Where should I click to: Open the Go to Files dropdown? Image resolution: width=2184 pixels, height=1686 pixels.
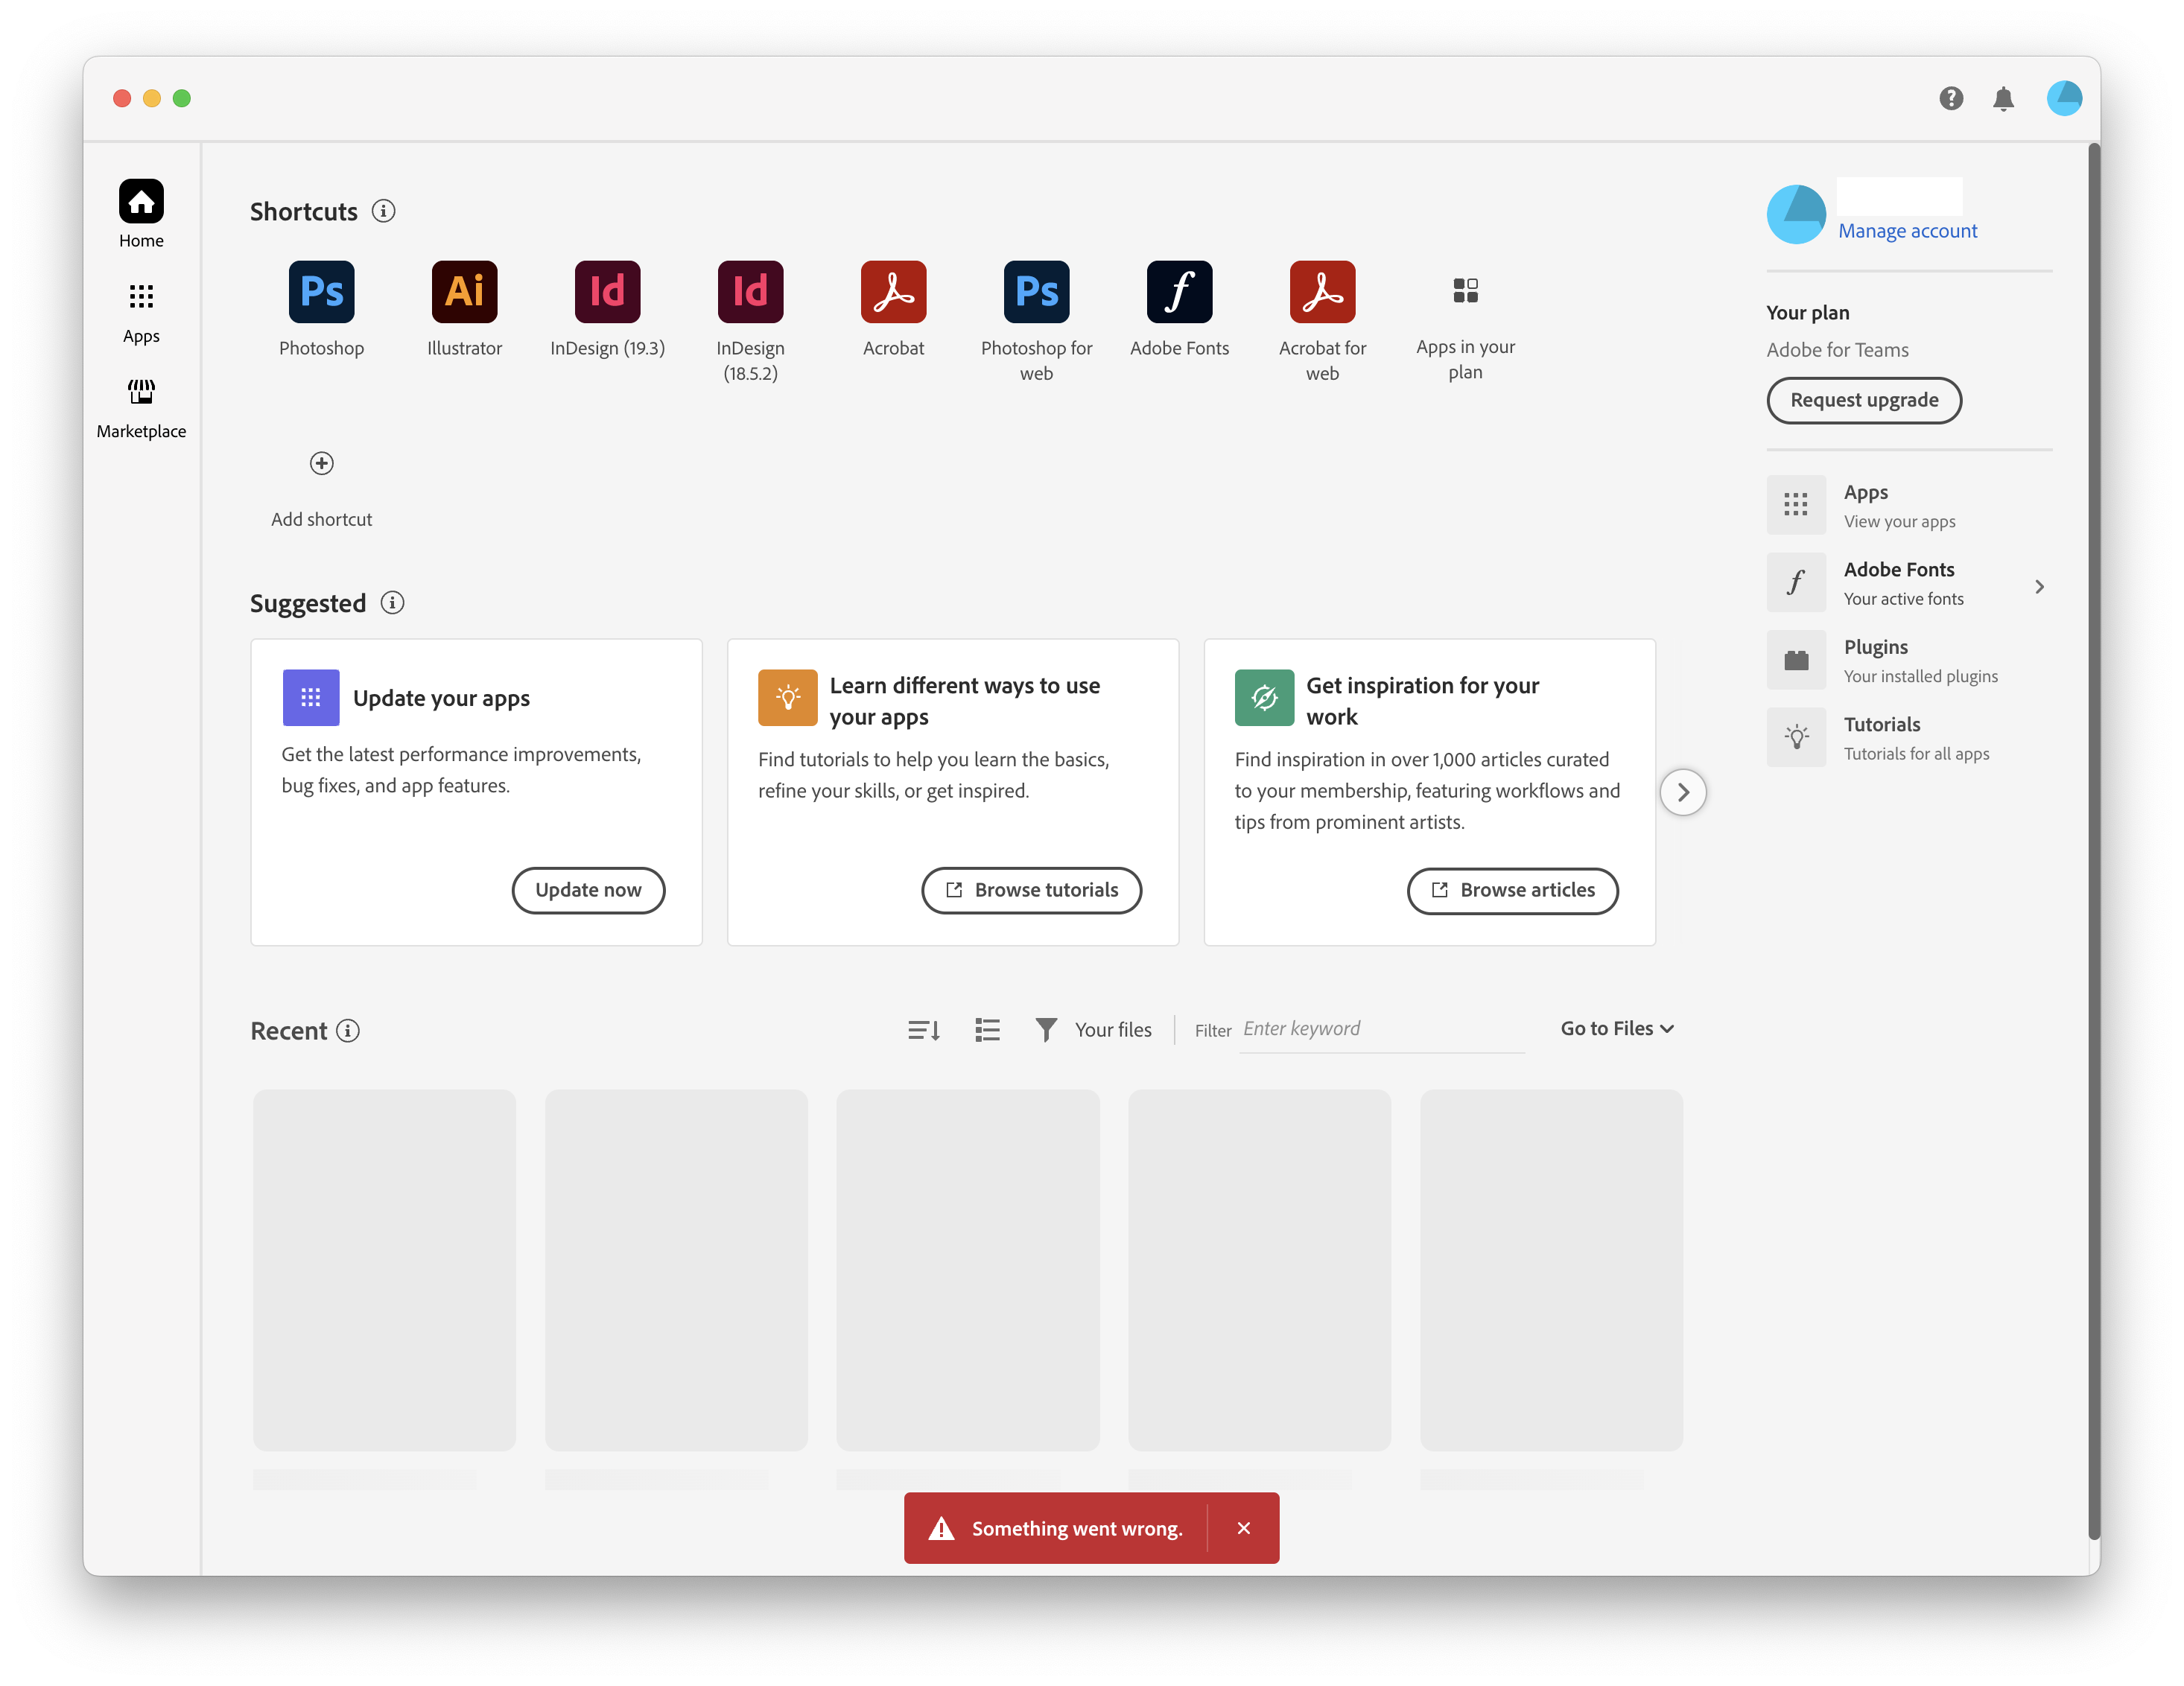[1615, 1028]
